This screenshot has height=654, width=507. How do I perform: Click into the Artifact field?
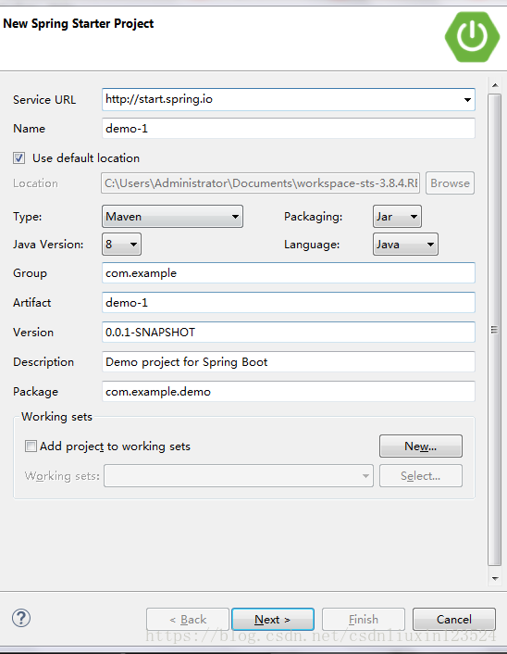(x=289, y=303)
